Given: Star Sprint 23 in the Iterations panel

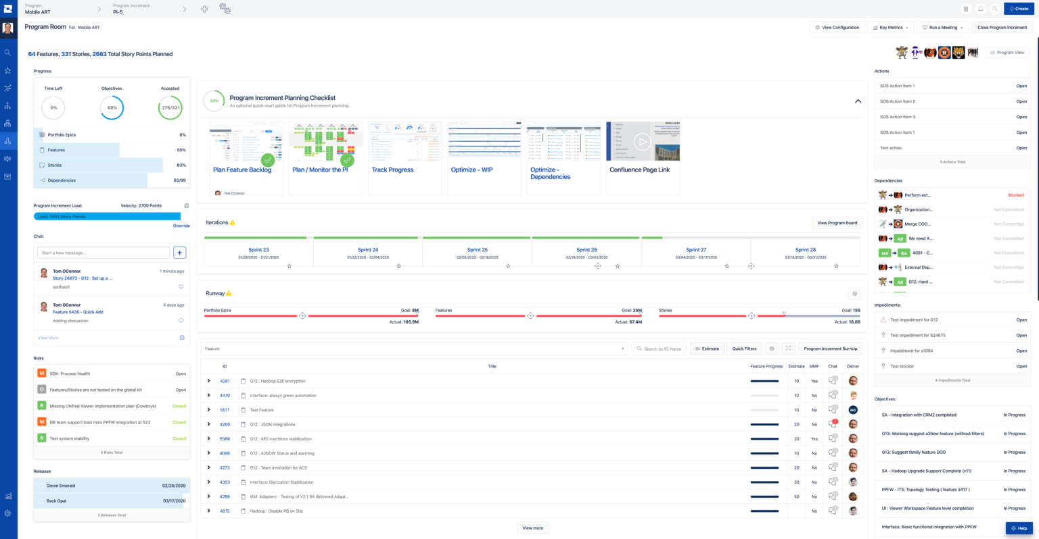Looking at the screenshot, I should 289,266.
